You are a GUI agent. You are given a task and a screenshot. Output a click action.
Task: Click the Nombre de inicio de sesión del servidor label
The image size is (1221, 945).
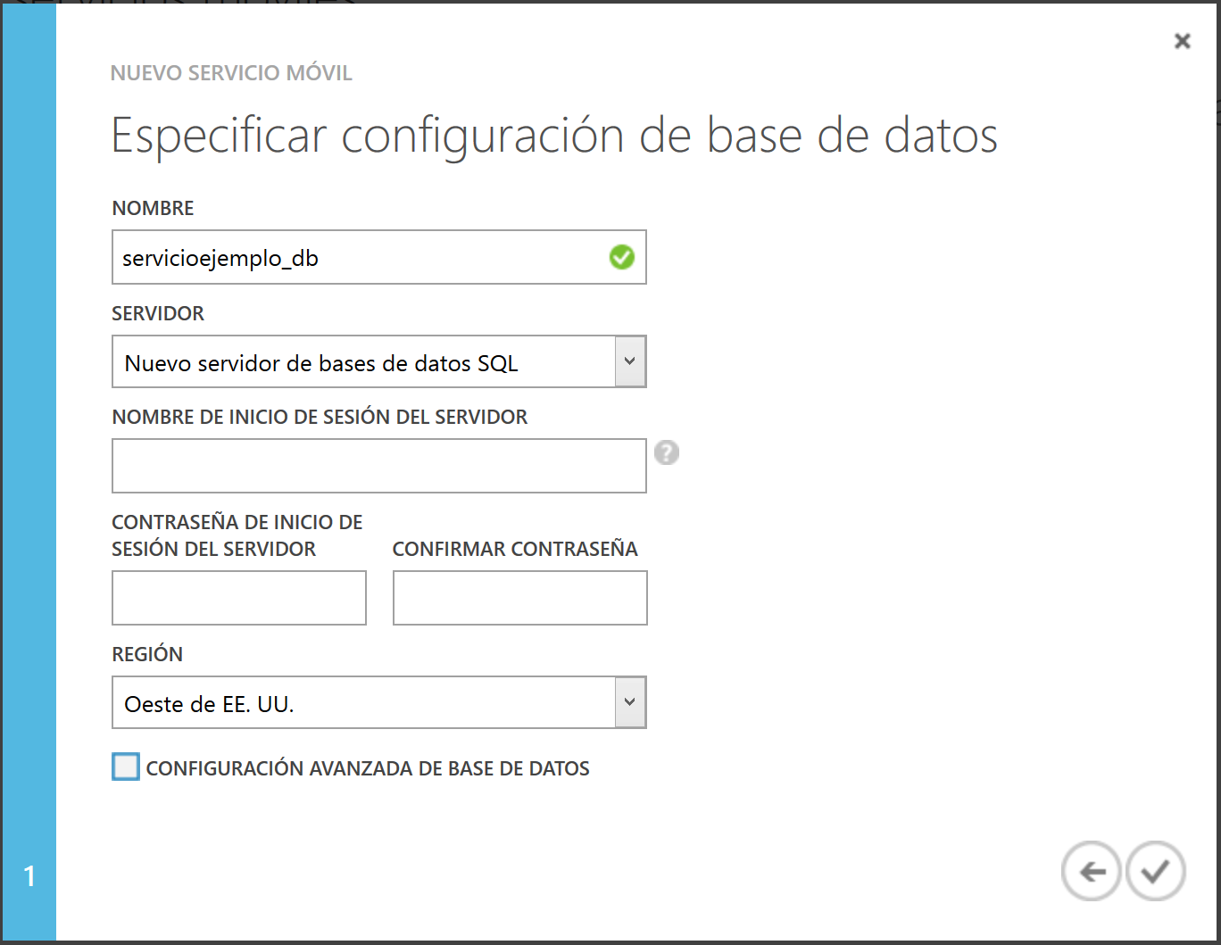coord(320,417)
